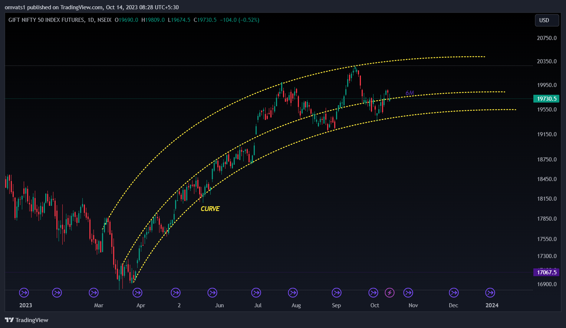Image resolution: width=566 pixels, height=328 pixels.
Task: Click the 17850.0 price axis value
Action: click(x=547, y=219)
